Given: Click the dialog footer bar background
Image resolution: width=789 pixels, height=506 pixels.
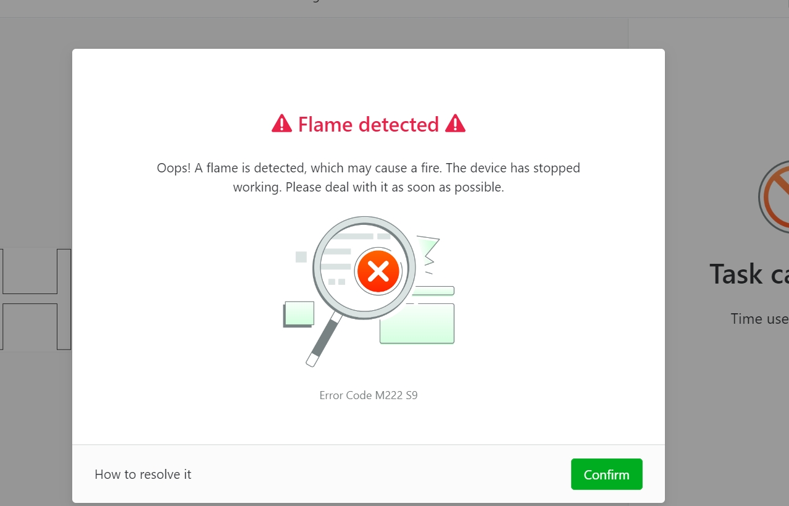Looking at the screenshot, I should coord(369,474).
